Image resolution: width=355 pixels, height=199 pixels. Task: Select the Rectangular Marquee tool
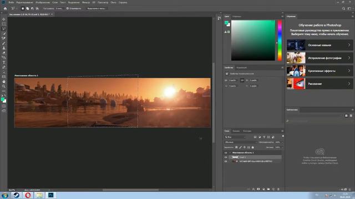pyautogui.click(x=4, y=24)
